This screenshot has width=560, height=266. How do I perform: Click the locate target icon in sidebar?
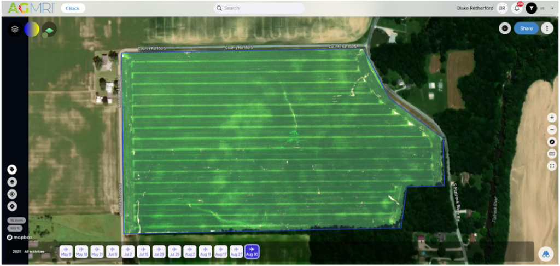click(x=12, y=194)
